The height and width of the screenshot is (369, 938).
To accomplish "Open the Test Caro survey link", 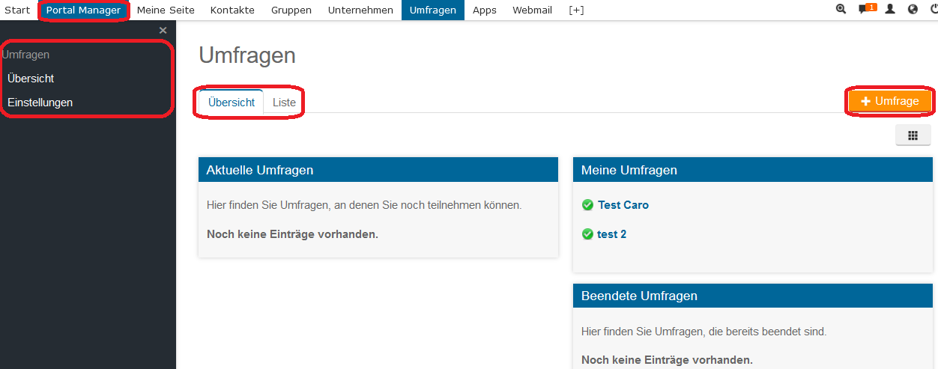I will [623, 205].
